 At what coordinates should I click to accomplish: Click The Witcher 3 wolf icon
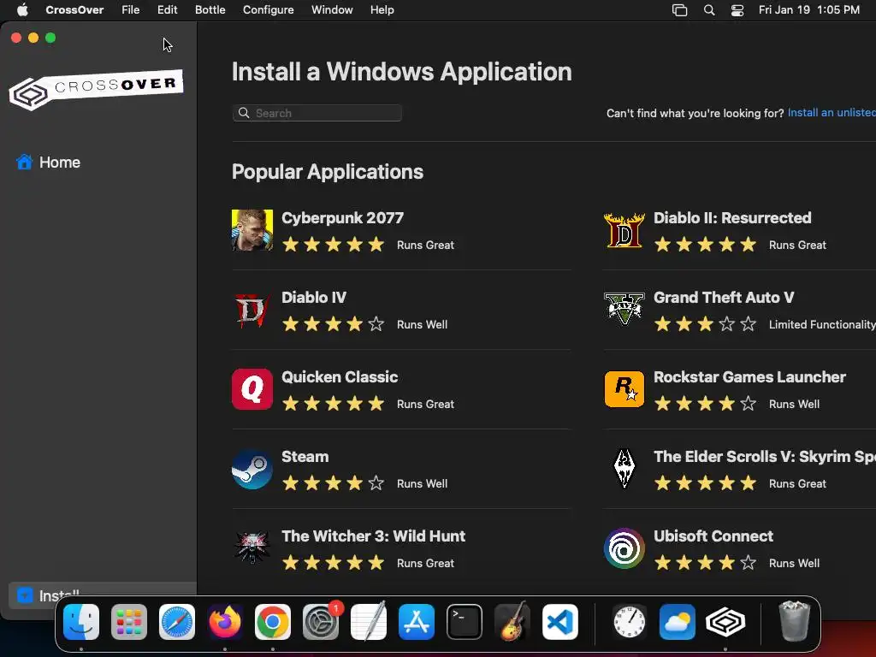[252, 548]
